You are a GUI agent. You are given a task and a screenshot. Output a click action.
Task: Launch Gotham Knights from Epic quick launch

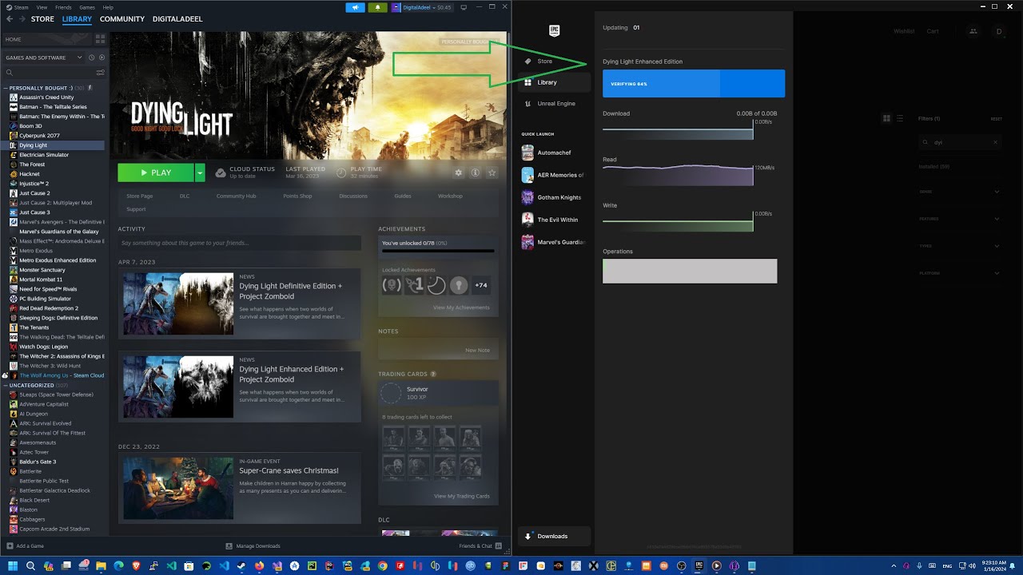(551, 197)
